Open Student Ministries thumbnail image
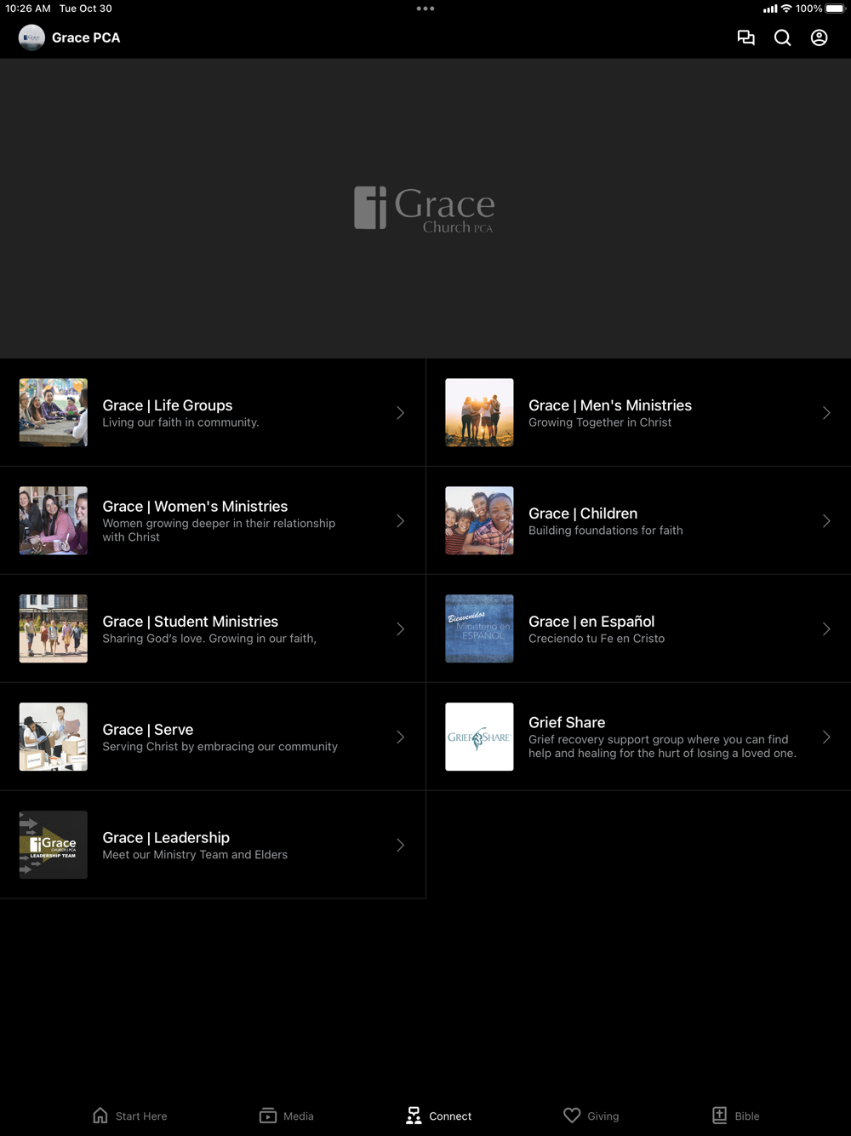 (x=54, y=628)
